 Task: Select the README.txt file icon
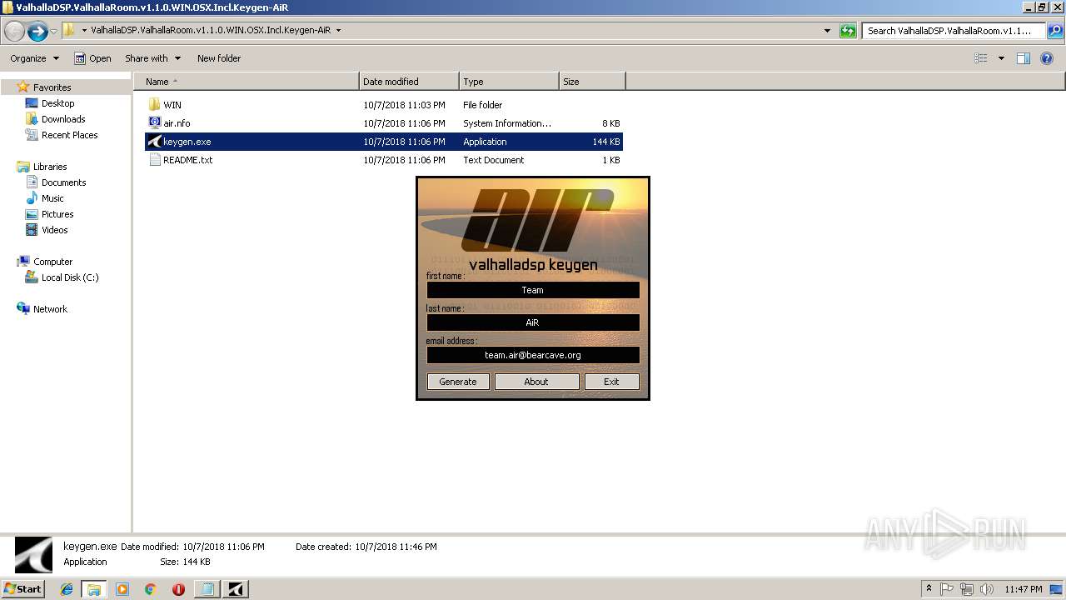point(154,160)
